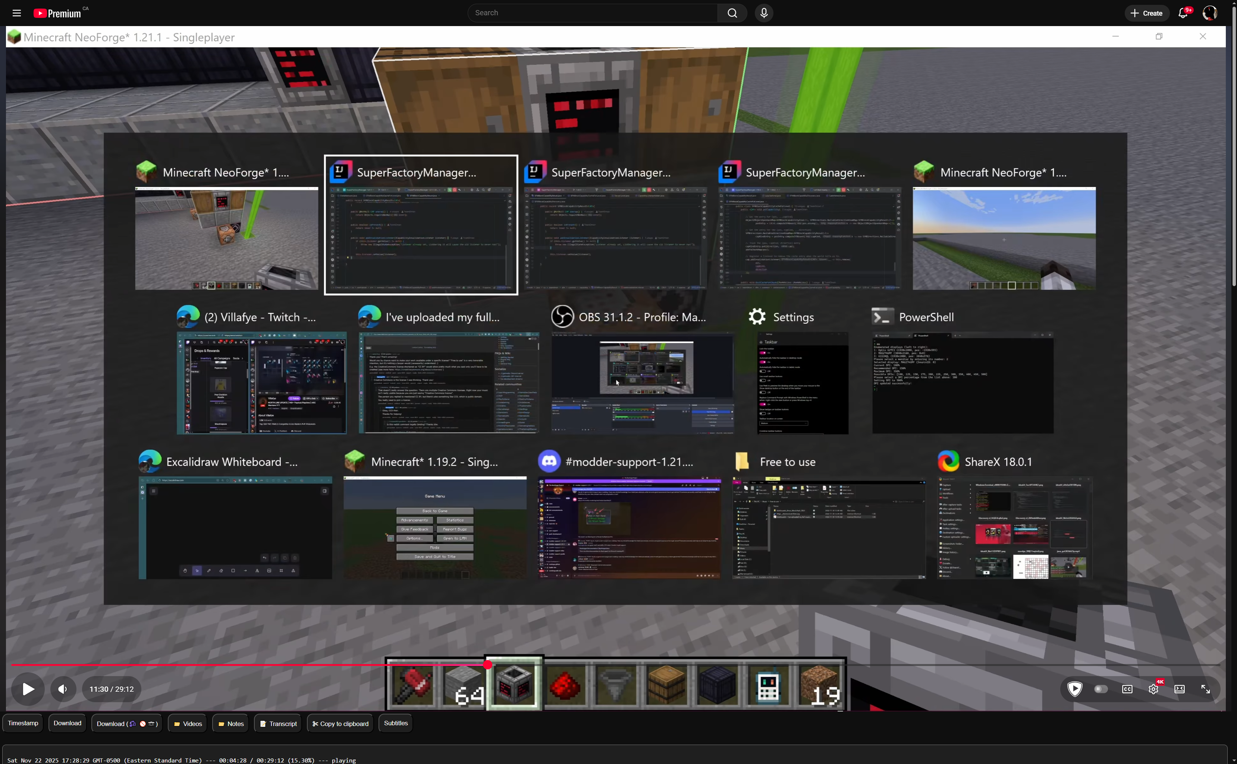The image size is (1237, 764).
Task: Mute the video volume
Action: [x=63, y=689]
